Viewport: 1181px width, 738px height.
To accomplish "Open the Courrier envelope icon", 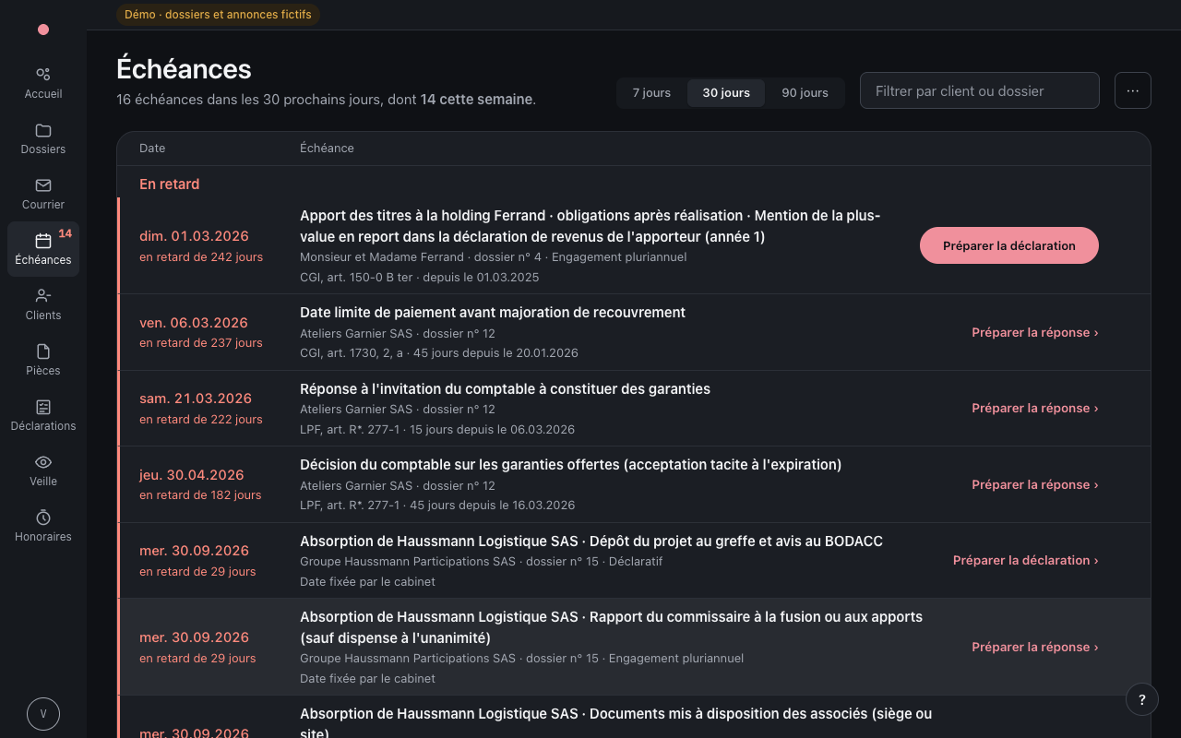I will pos(43,185).
